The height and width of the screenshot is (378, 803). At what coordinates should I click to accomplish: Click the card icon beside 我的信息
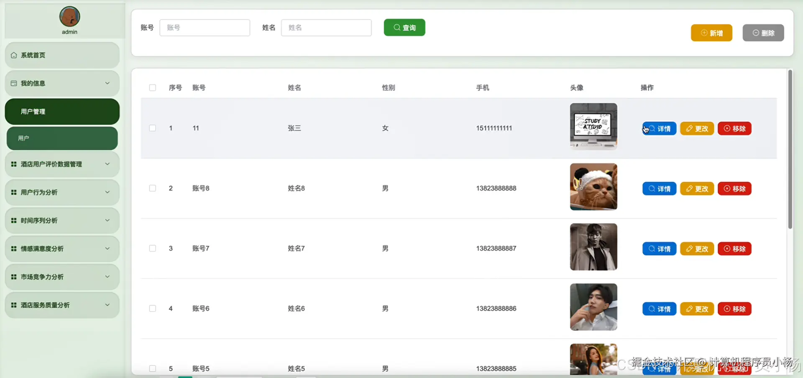coord(14,83)
